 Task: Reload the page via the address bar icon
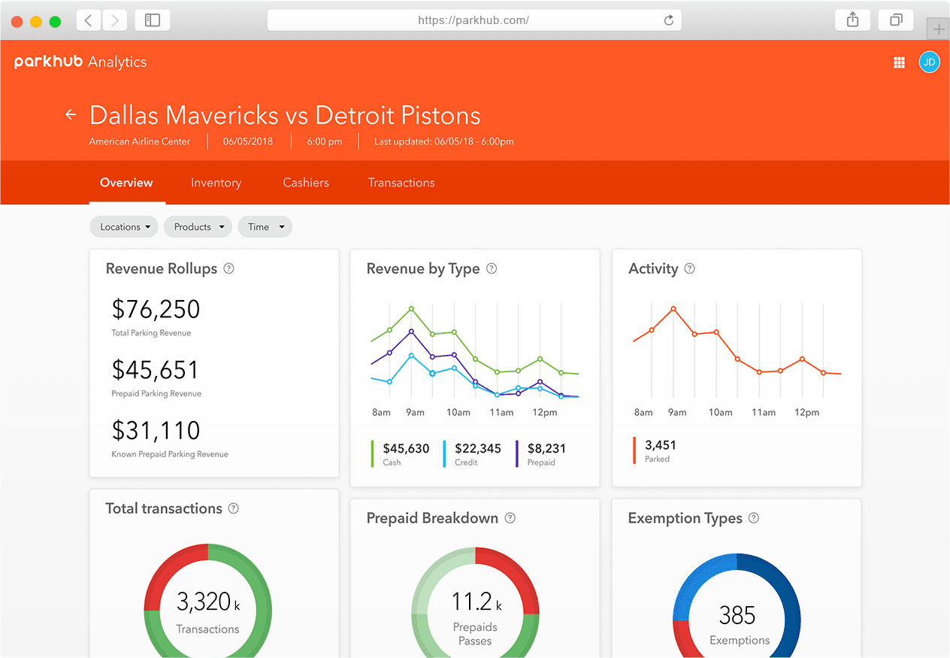click(x=668, y=20)
